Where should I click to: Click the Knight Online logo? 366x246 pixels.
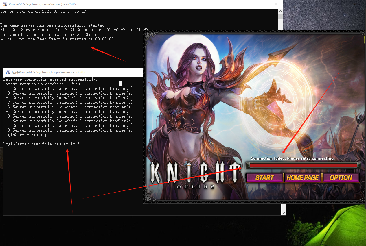click(x=196, y=175)
